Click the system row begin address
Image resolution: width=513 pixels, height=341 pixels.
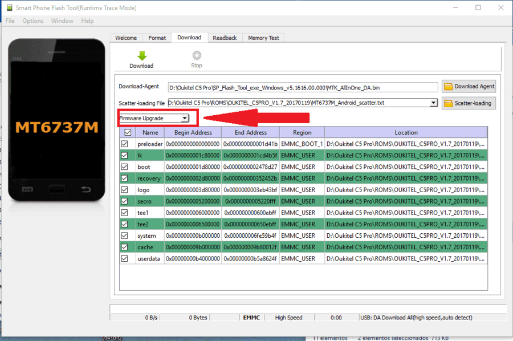coord(193,236)
